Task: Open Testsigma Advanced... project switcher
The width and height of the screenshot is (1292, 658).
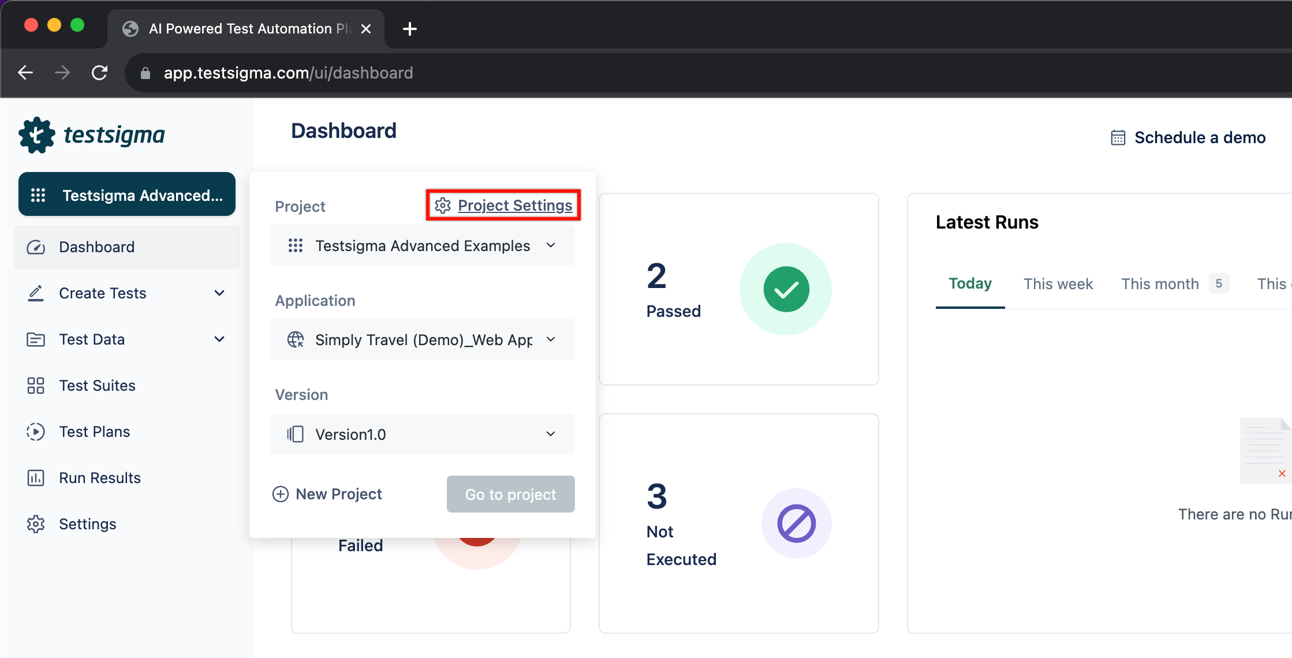Action: coord(127,195)
